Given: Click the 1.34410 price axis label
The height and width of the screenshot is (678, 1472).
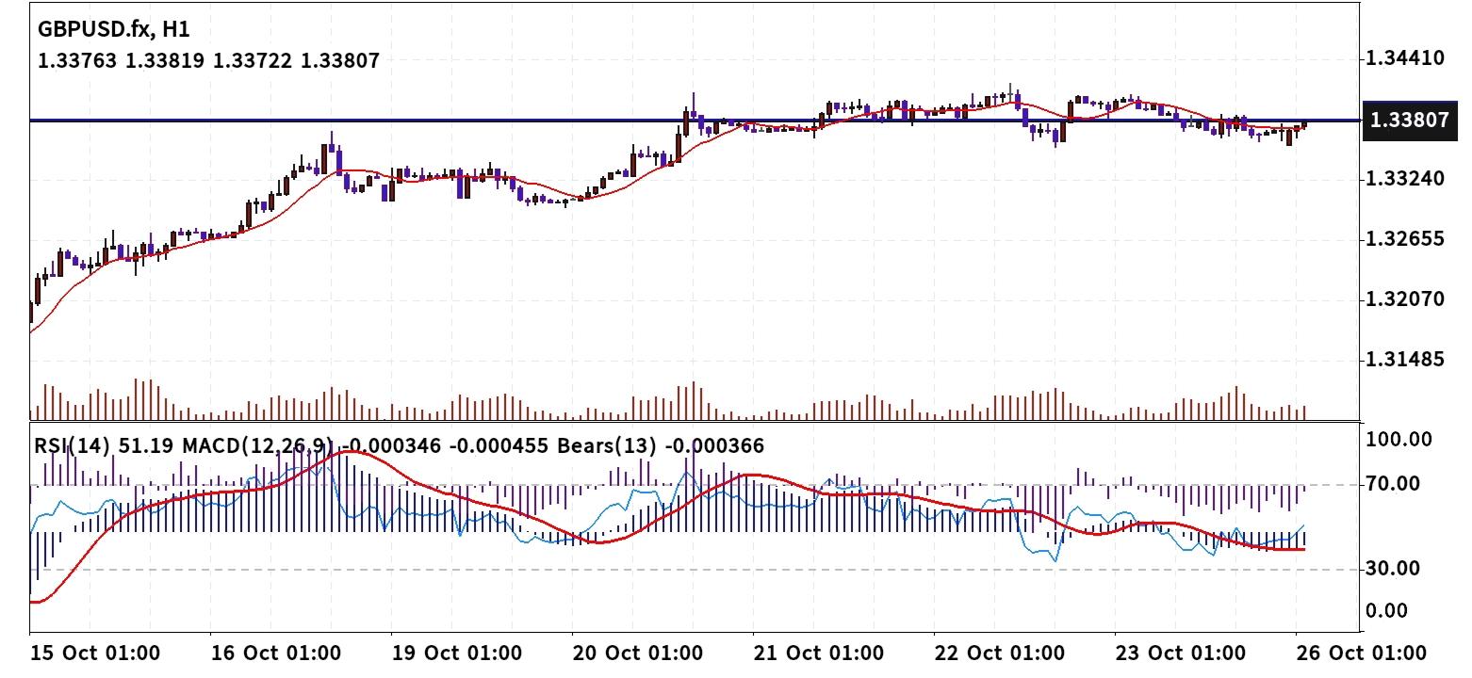Looking at the screenshot, I should point(1405,59).
